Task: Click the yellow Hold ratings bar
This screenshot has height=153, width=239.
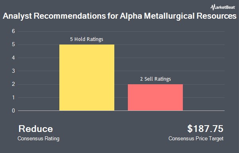Action: click(87, 77)
